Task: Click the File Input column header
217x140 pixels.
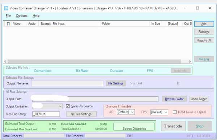Action: click(x=76, y=23)
